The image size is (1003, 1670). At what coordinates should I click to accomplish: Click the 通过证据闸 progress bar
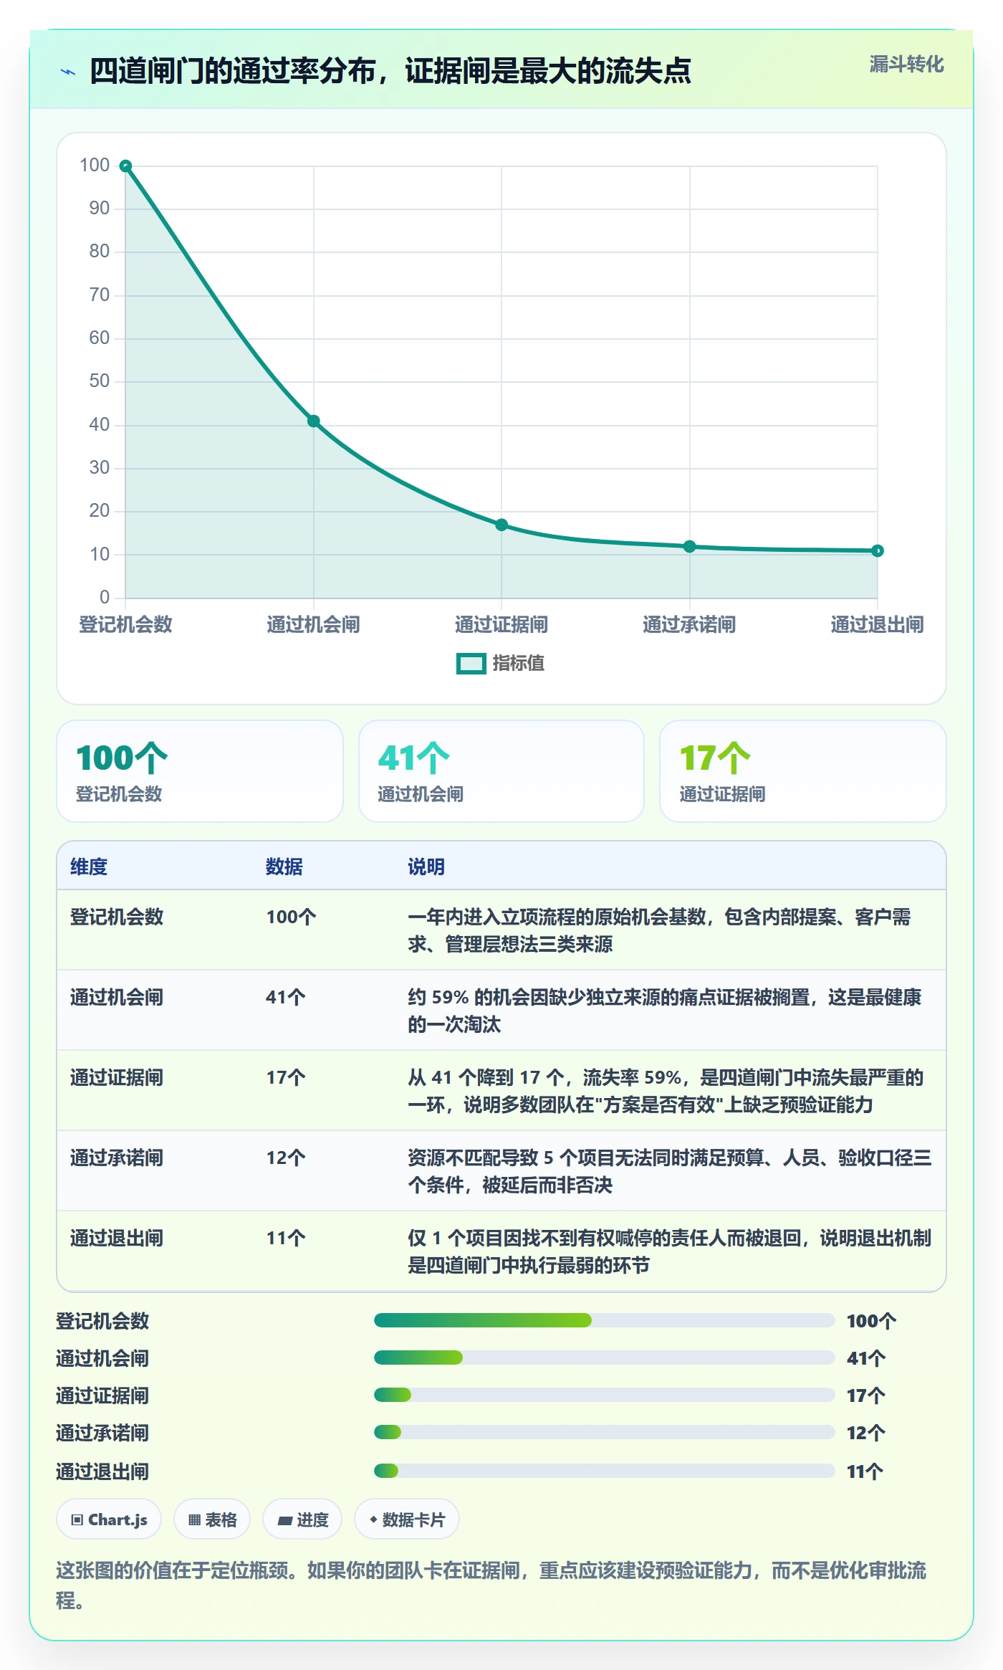(x=605, y=1395)
